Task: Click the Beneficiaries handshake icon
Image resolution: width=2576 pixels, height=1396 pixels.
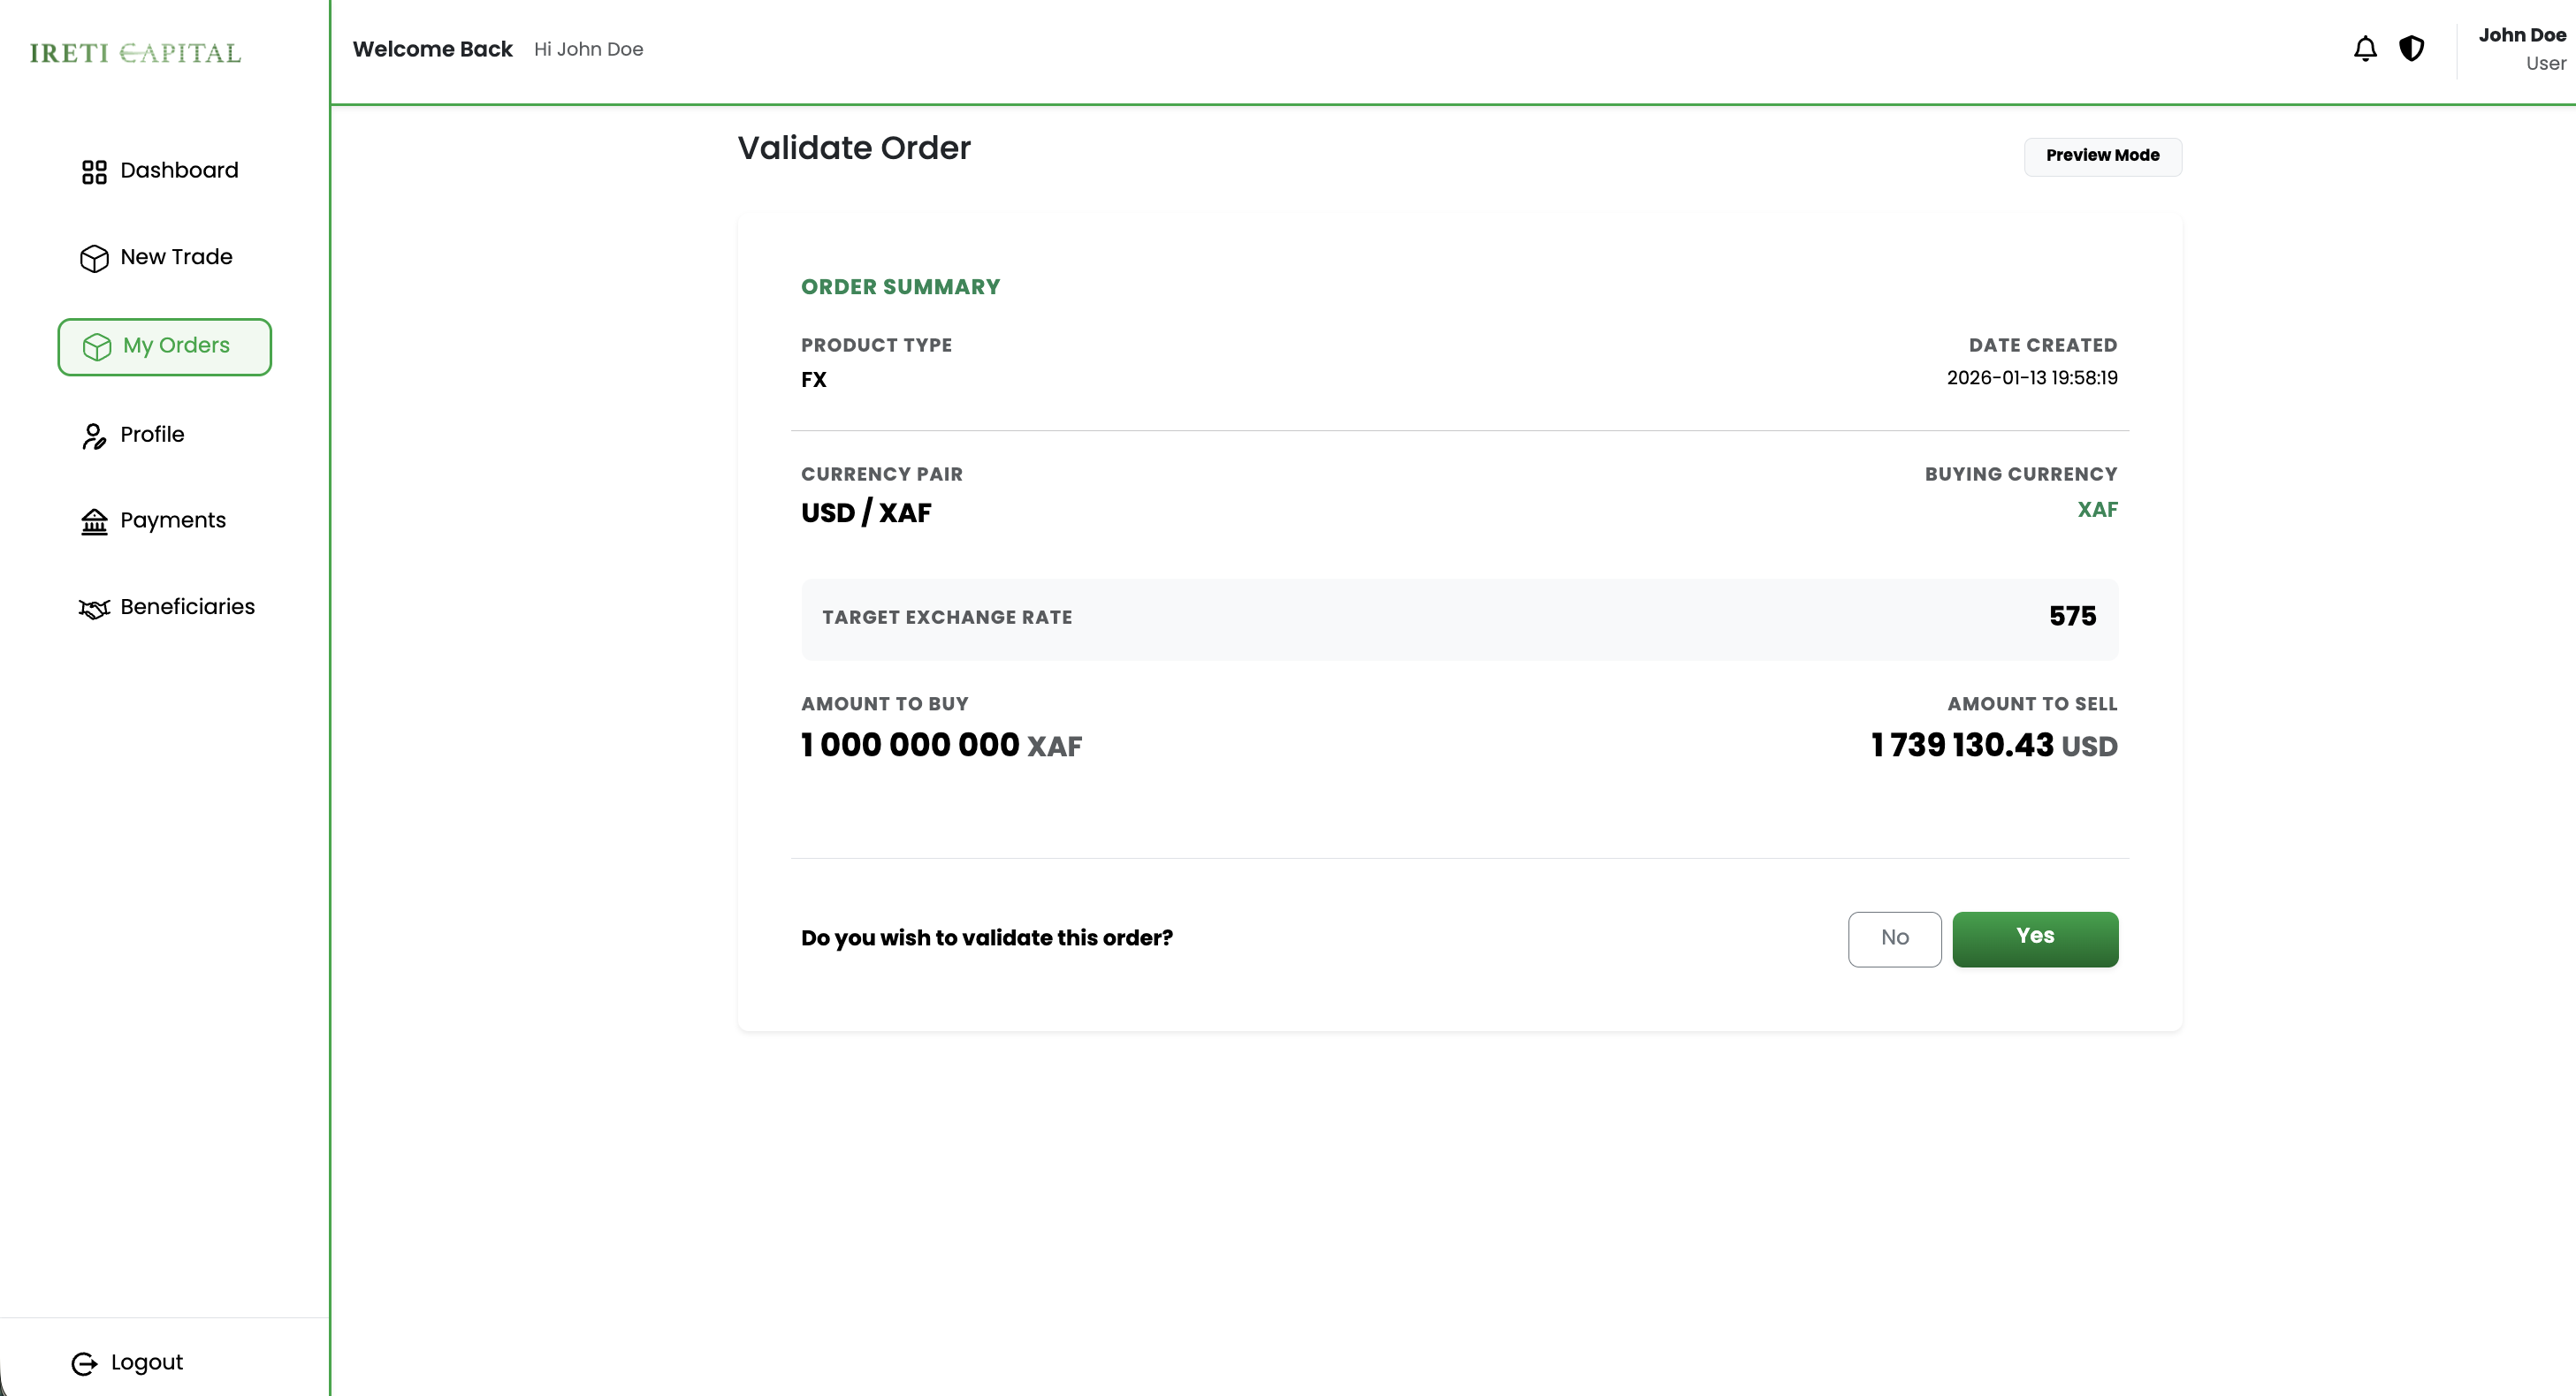Action: pos(93,608)
